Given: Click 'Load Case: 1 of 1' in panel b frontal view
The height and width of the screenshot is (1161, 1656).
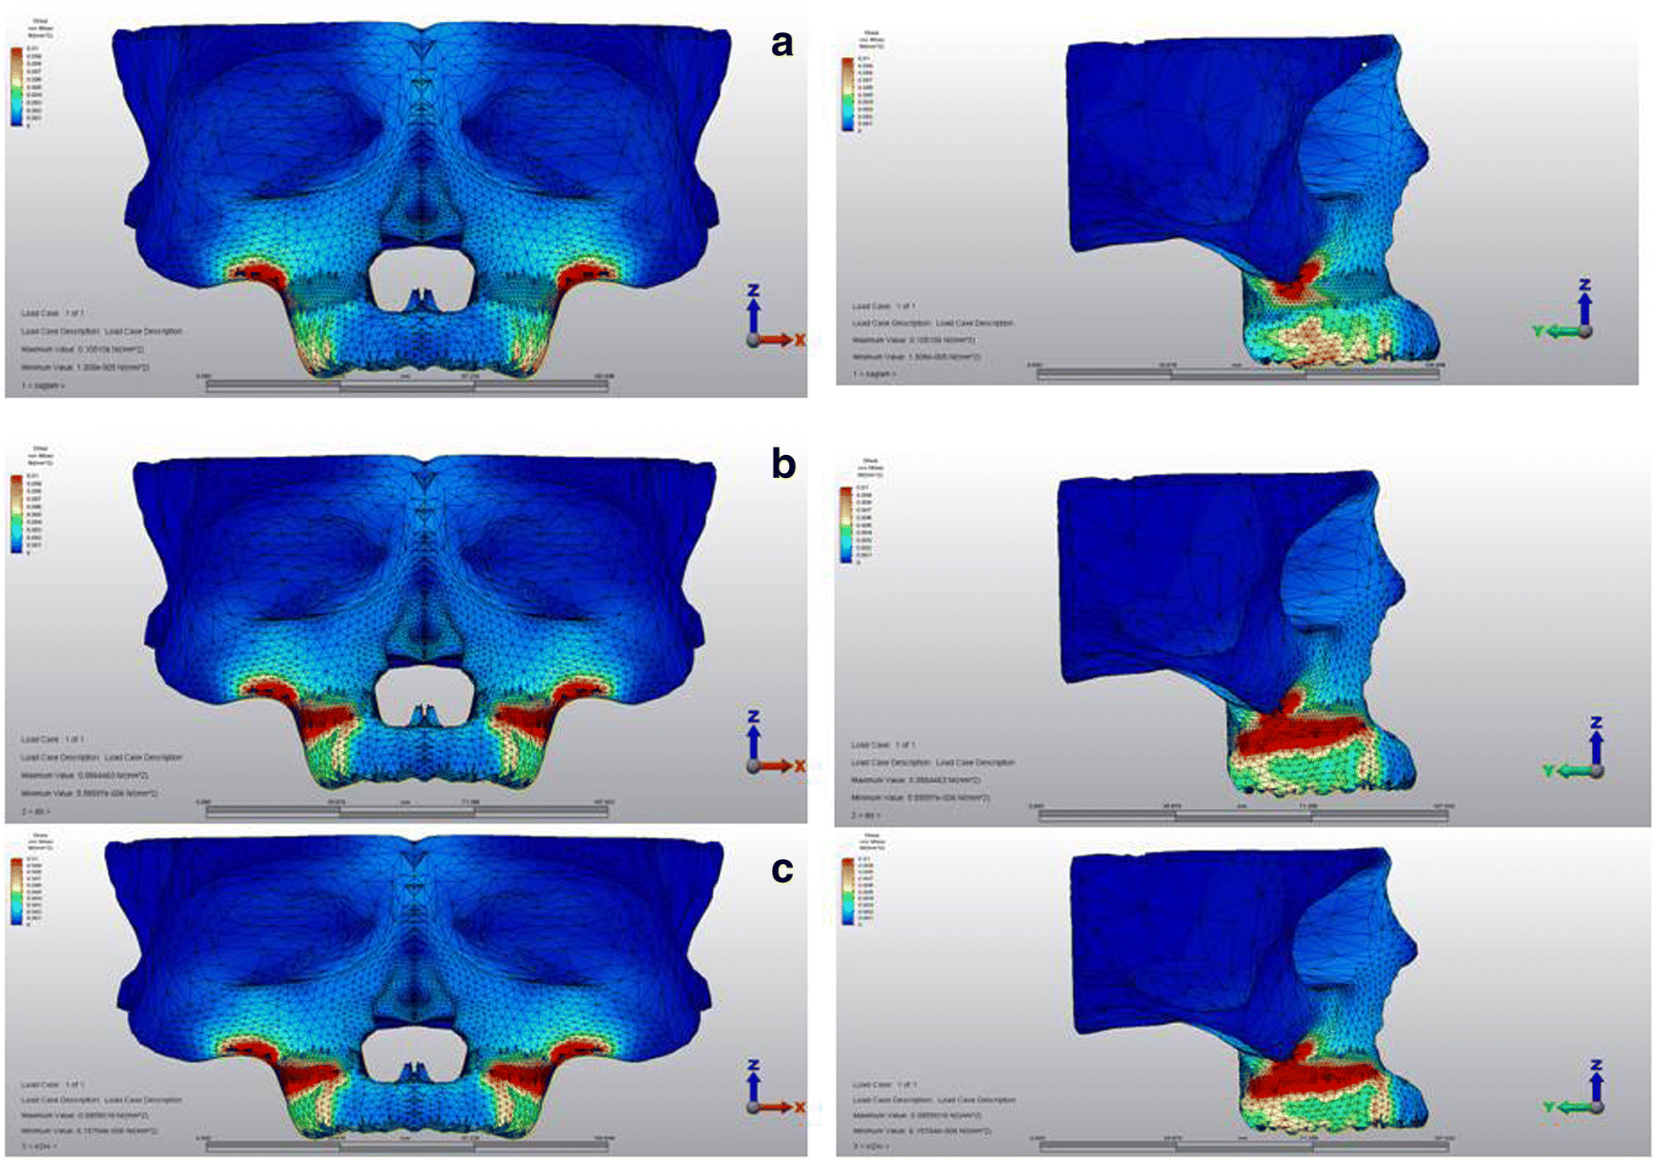Looking at the screenshot, I should [52, 739].
